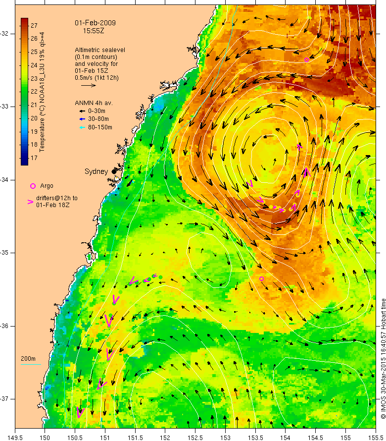Screen dimensions: 386x441
Task: Click the colorbar tick label 20
Action: [x=34, y=118]
